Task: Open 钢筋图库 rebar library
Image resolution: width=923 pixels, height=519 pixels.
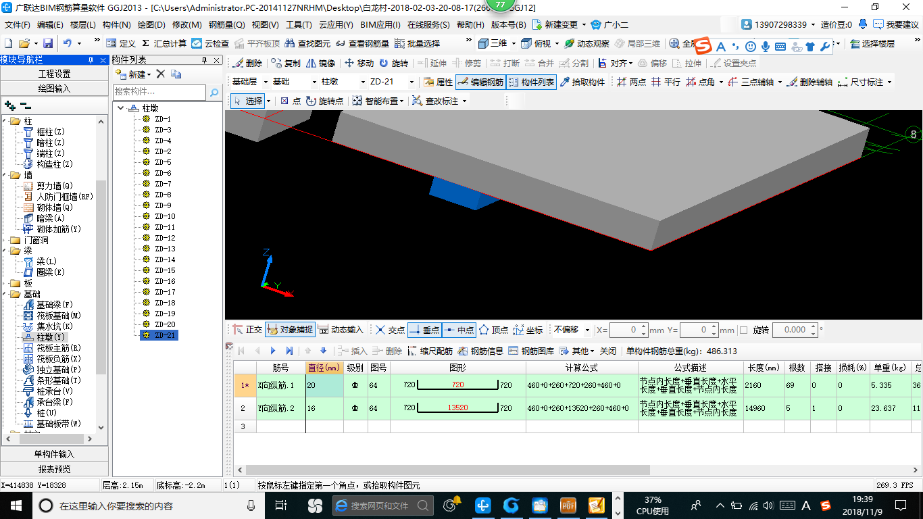Action: point(532,351)
